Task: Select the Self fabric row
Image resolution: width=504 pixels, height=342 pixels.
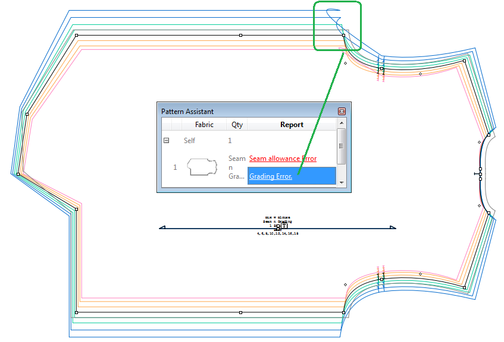Action: click(189, 141)
